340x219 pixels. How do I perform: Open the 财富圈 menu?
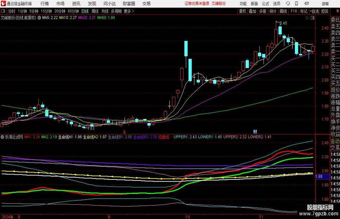[x=129, y=4]
